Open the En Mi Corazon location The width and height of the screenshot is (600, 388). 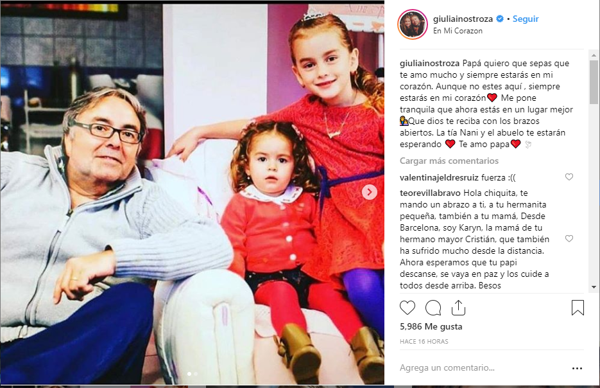click(458, 31)
